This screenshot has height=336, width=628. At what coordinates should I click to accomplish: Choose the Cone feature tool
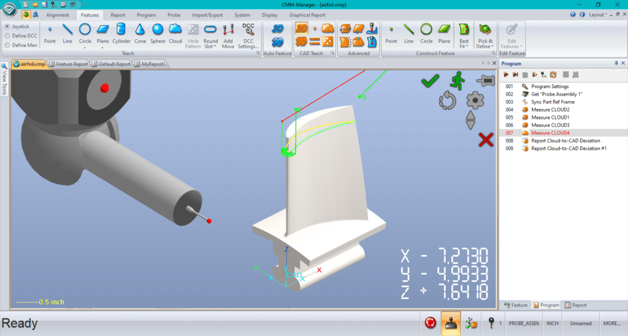(x=140, y=35)
